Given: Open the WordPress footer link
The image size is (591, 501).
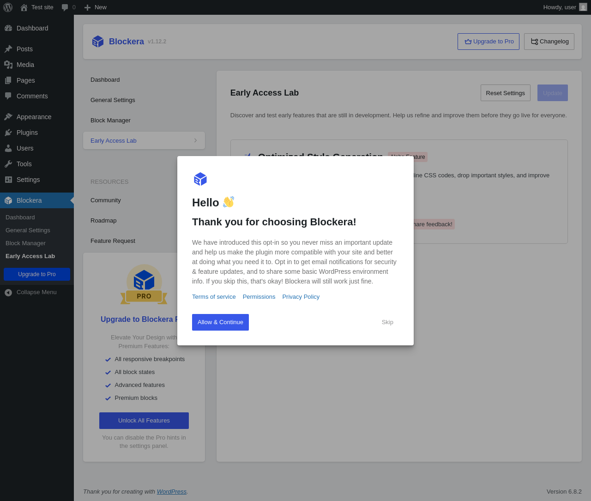Looking at the screenshot, I should [172, 492].
